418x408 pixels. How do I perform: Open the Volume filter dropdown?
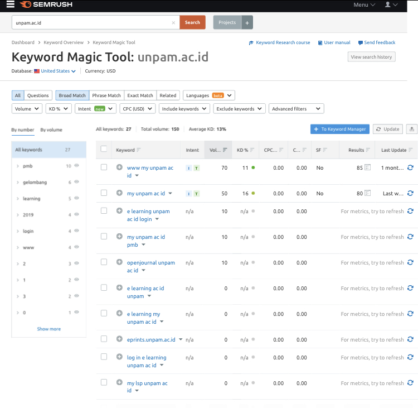pyautogui.click(x=27, y=109)
